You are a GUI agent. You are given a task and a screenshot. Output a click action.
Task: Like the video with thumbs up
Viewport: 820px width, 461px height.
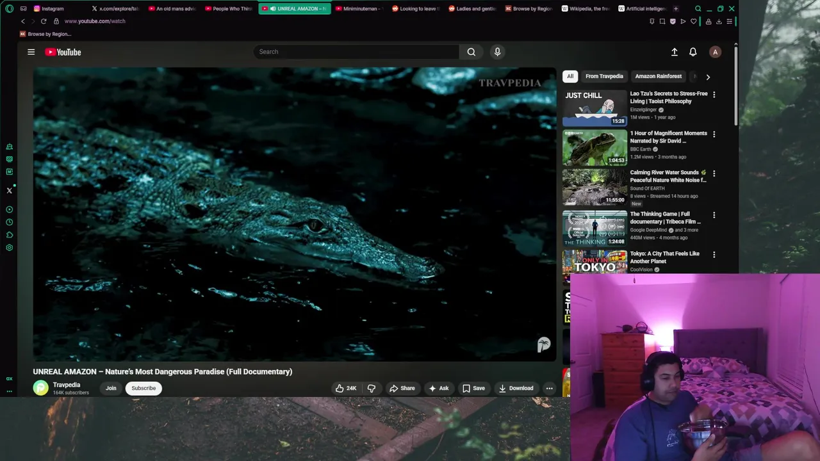click(x=346, y=388)
